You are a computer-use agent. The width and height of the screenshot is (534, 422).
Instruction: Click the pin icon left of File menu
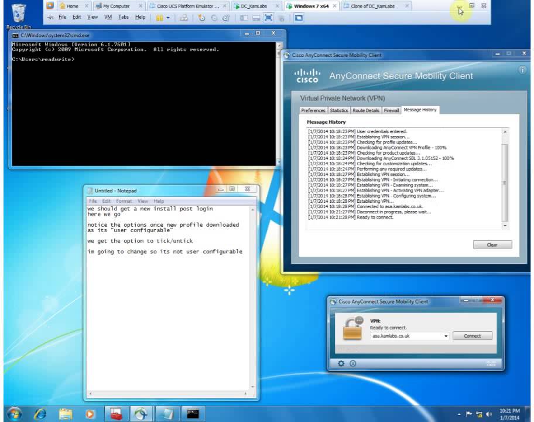(x=50, y=18)
